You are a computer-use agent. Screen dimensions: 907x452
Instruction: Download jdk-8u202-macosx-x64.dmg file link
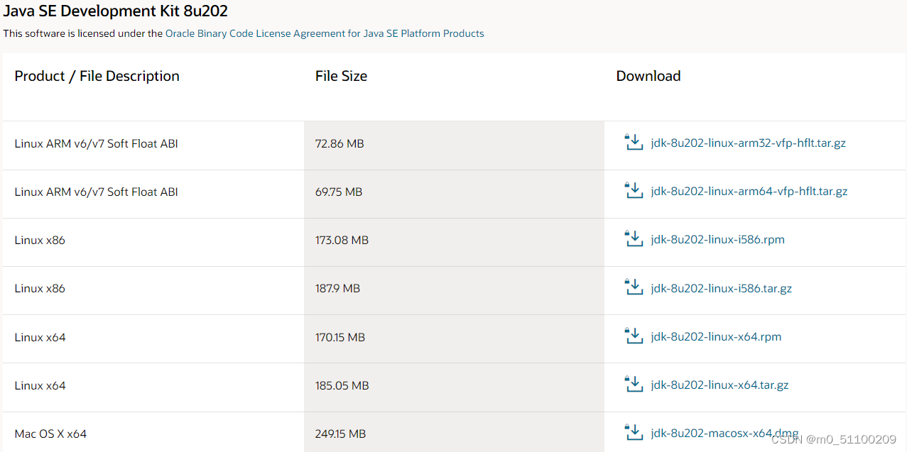click(724, 434)
